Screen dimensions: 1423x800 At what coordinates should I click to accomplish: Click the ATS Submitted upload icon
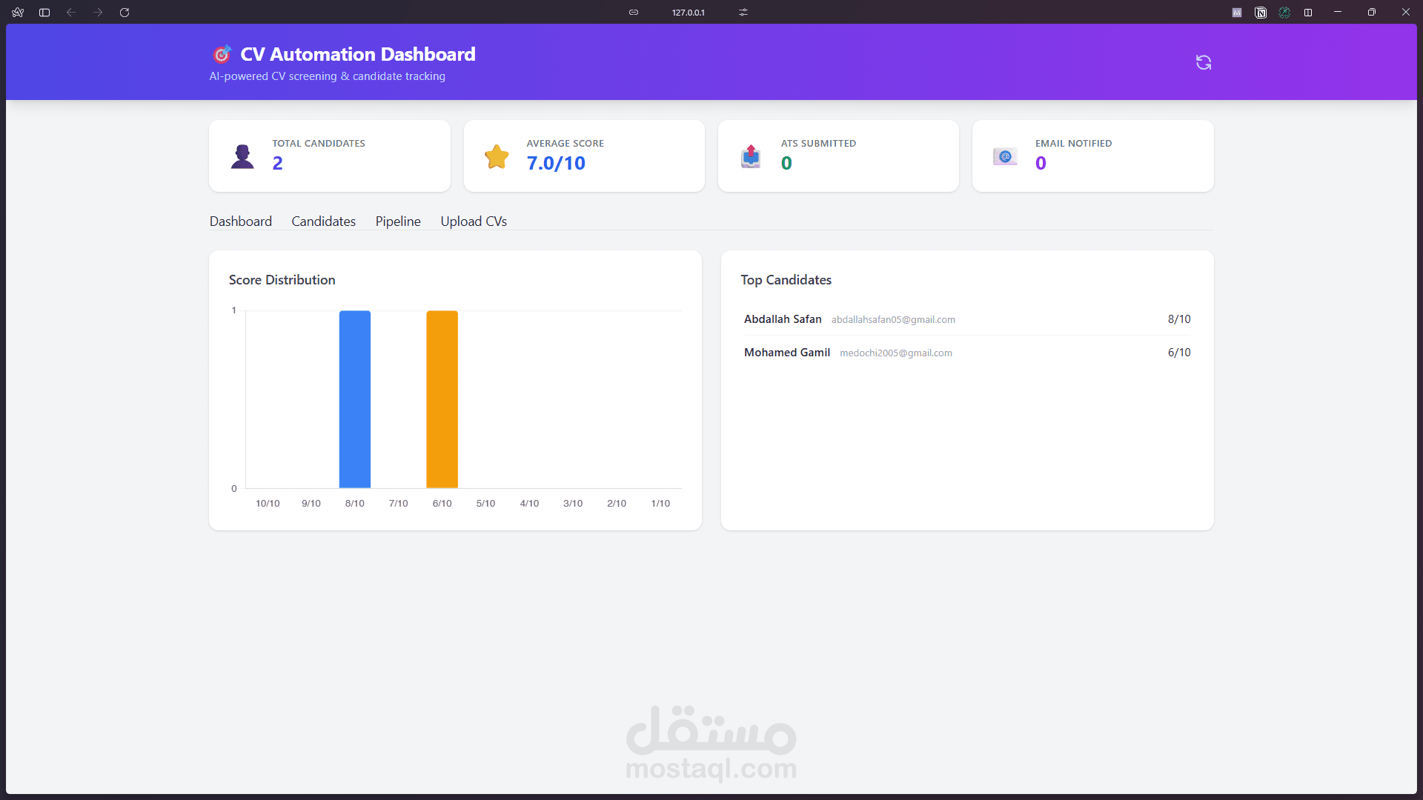point(751,156)
